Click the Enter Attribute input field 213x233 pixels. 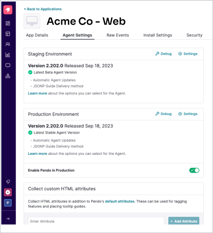coord(96,221)
